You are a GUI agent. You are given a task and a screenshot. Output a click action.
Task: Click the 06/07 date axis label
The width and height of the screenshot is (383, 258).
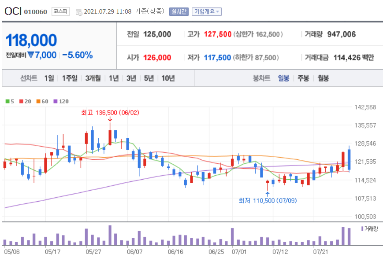click(134, 252)
